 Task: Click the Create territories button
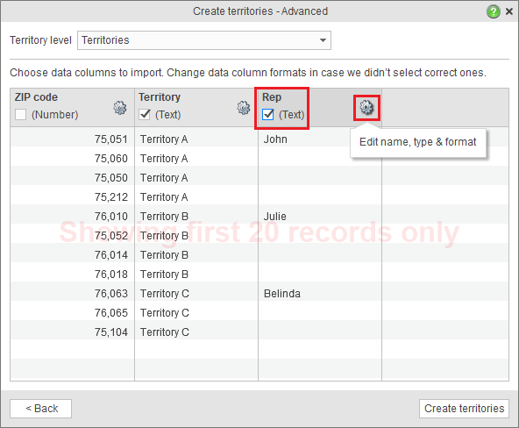pos(464,409)
